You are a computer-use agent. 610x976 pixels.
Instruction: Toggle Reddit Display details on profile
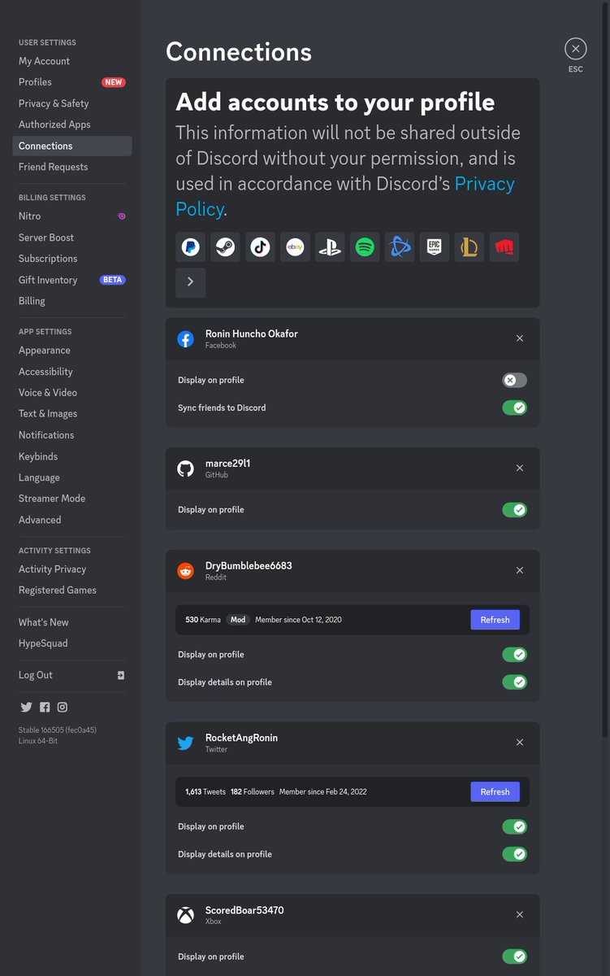[x=514, y=682]
